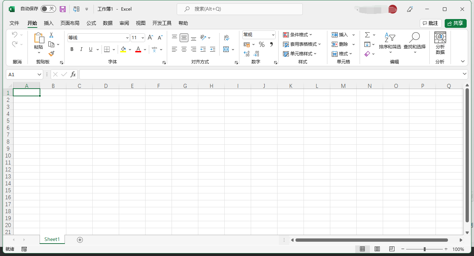Click the 共享 share button
Screen dimensions: 474x256
(455, 23)
